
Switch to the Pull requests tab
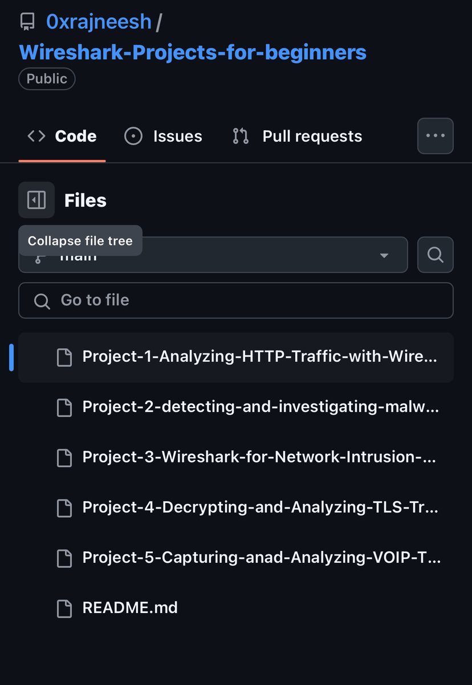click(297, 136)
